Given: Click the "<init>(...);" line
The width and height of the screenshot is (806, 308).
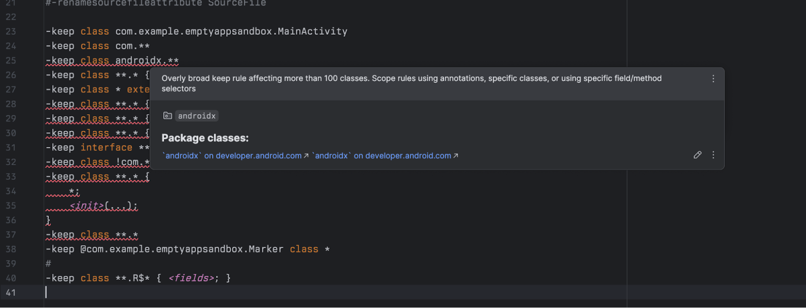Looking at the screenshot, I should [x=104, y=205].
